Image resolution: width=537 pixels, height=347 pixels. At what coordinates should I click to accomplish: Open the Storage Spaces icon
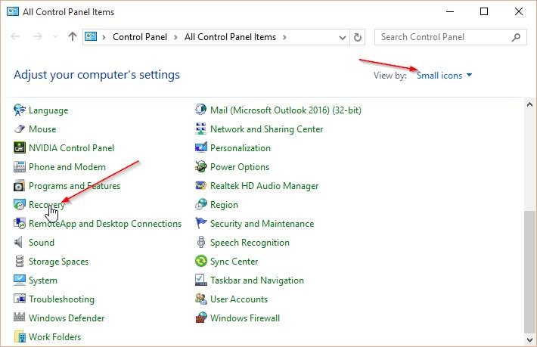point(20,261)
